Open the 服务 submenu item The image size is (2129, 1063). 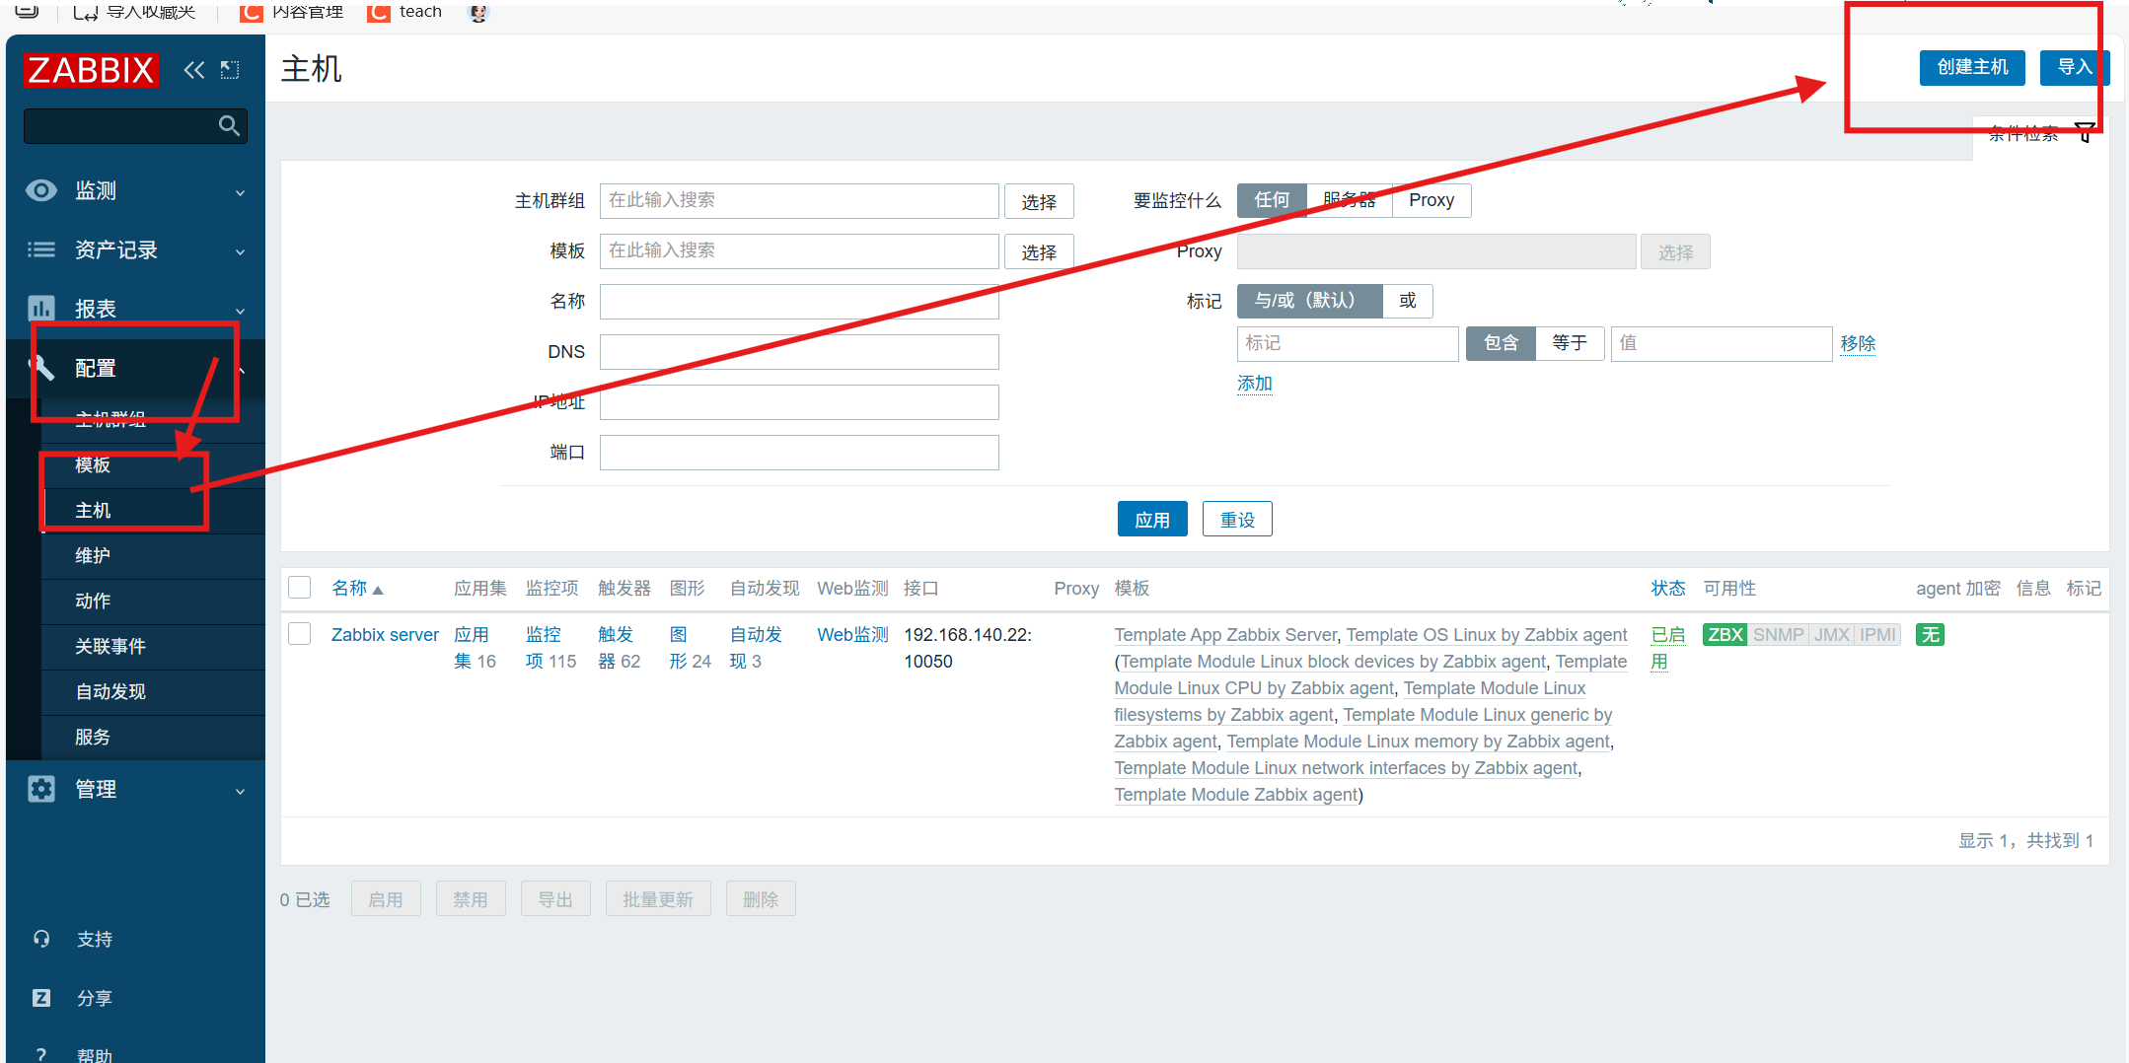[153, 738]
